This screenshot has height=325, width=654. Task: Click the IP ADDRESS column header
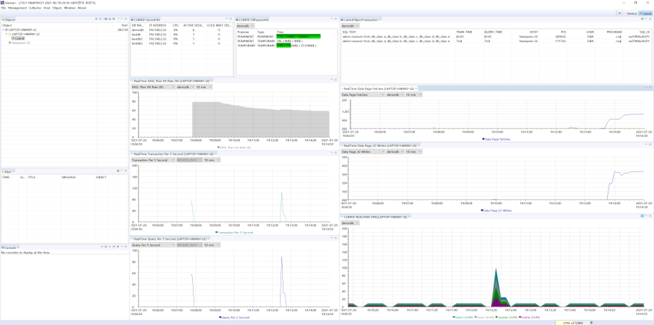pyautogui.click(x=158, y=25)
